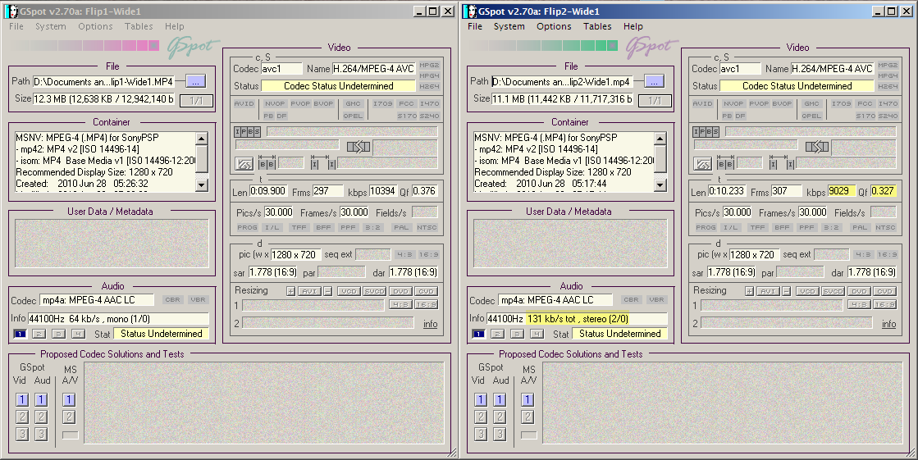Click the path browse button in Flip1-Wide1

coord(195,81)
